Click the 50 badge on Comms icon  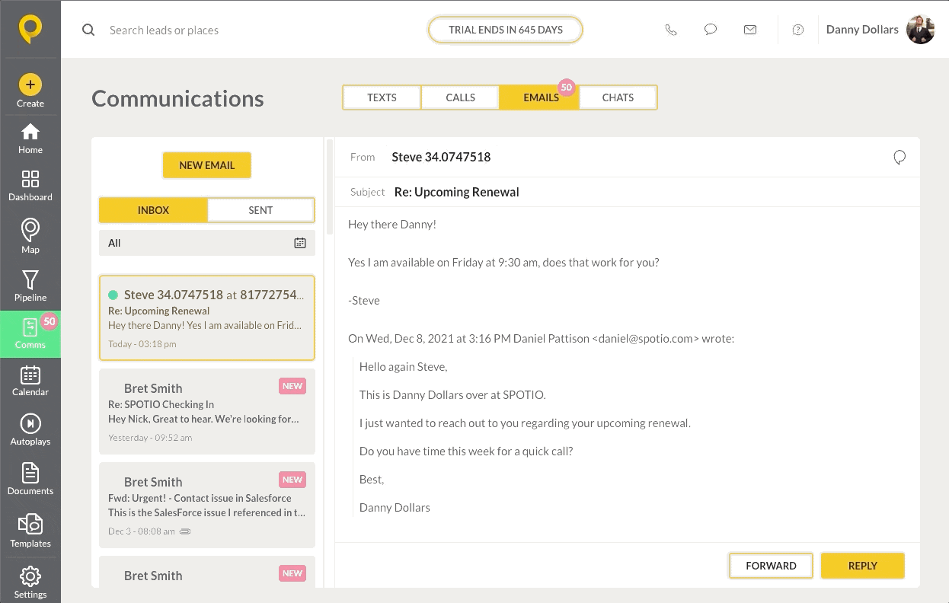[50, 322]
